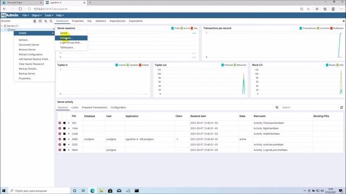
Task: Switch to the Statistics tab
Action: point(101,21)
